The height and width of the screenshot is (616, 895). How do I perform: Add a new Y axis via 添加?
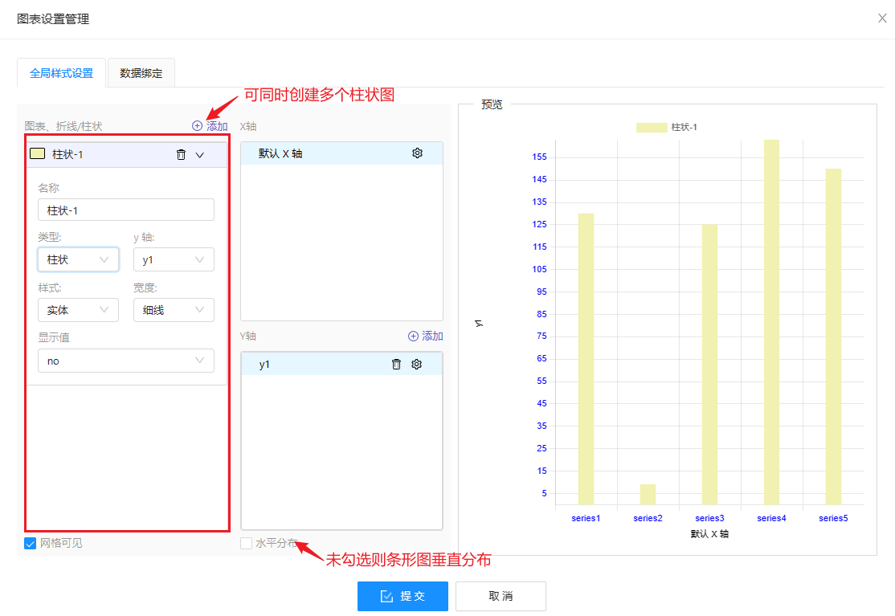click(425, 336)
